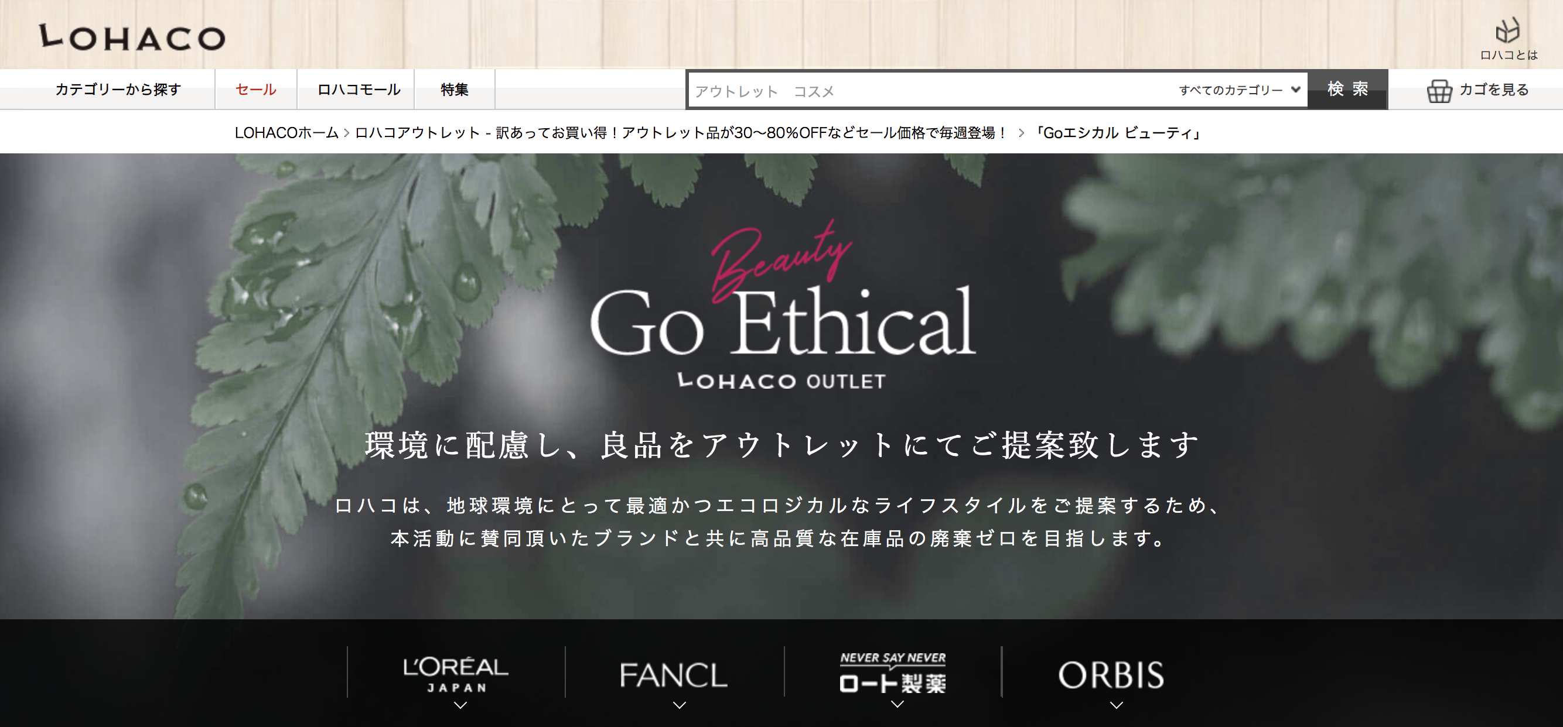This screenshot has width=1563, height=727.
Task: Click the L'Oréal Japan brand logo
Action: pos(456,674)
